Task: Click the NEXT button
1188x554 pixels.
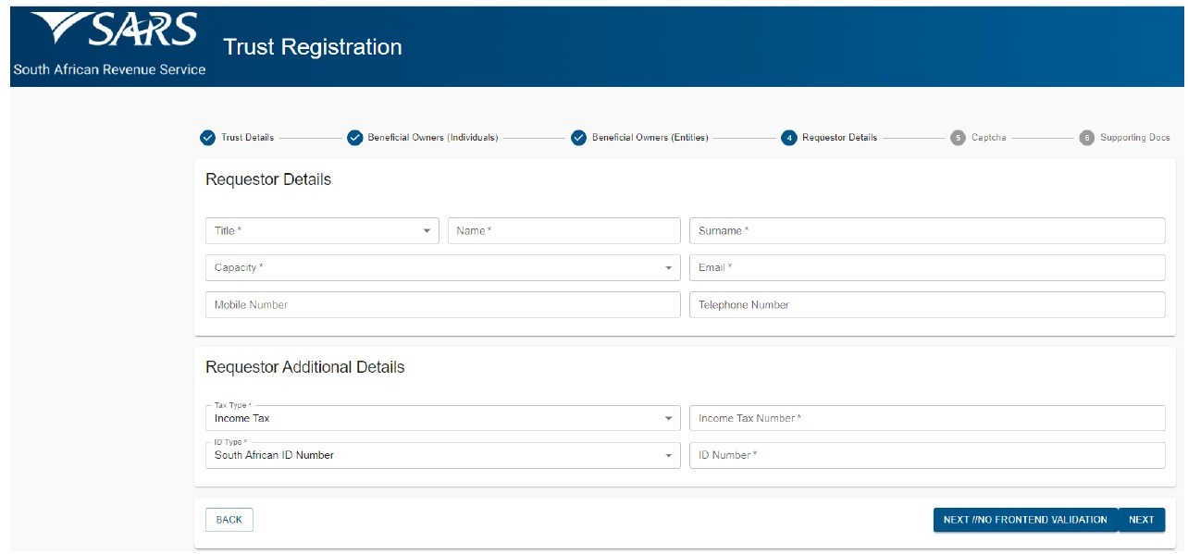Action: pyautogui.click(x=1141, y=520)
